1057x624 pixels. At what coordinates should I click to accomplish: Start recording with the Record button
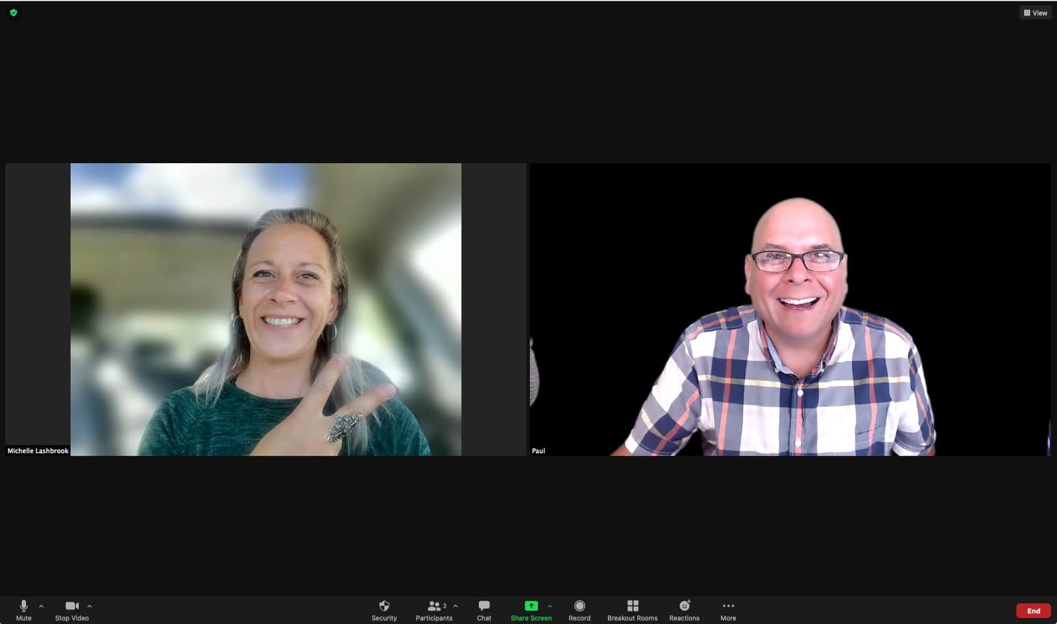coord(579,610)
